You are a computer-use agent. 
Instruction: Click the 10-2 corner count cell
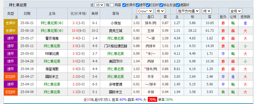coord(95,31)
